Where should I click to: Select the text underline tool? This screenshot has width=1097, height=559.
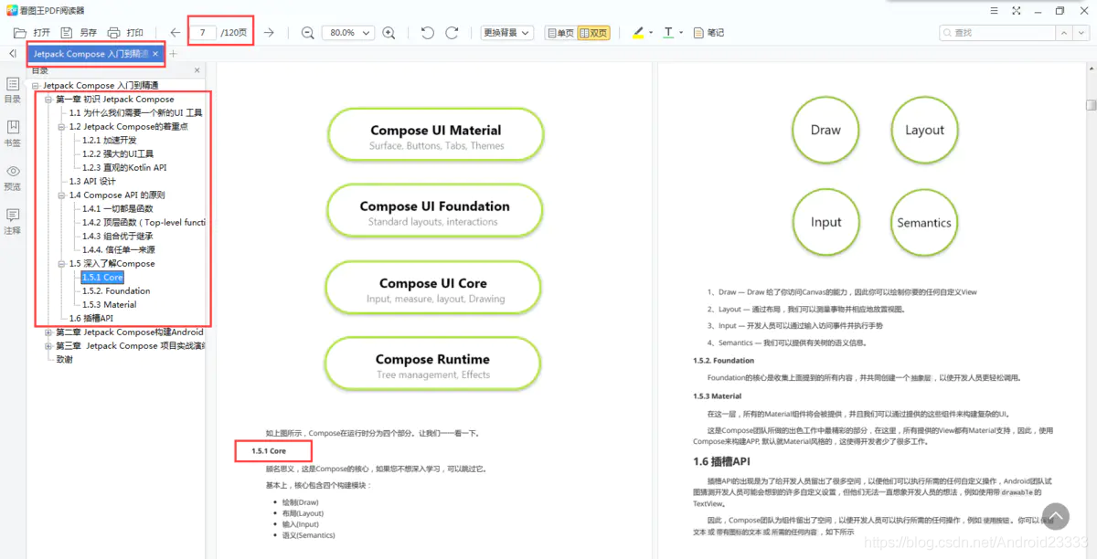(668, 33)
